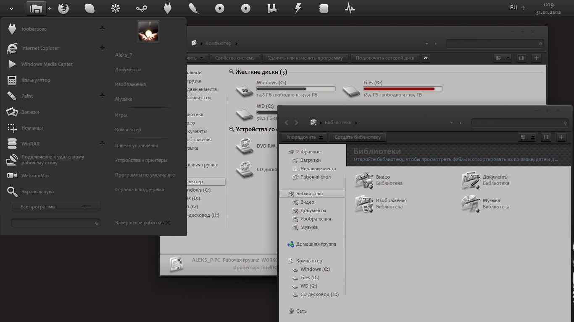The width and height of the screenshot is (574, 322).
Task: Expand Paint jump list arrow
Action: (x=102, y=96)
